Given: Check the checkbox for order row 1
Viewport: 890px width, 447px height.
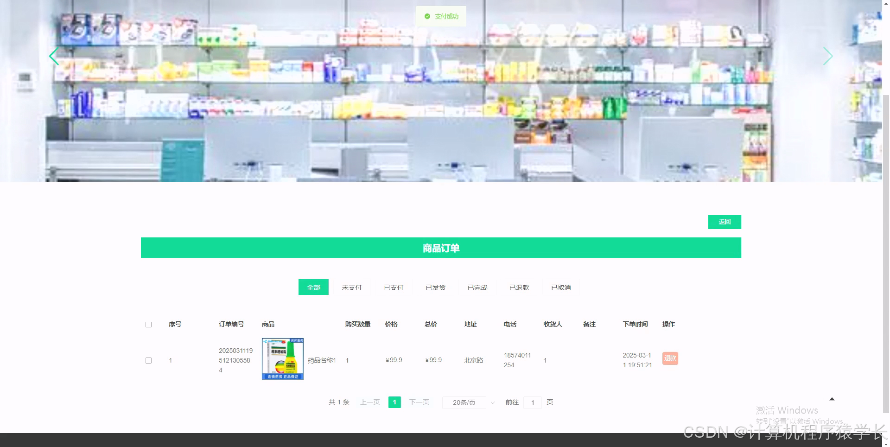Looking at the screenshot, I should click(148, 360).
